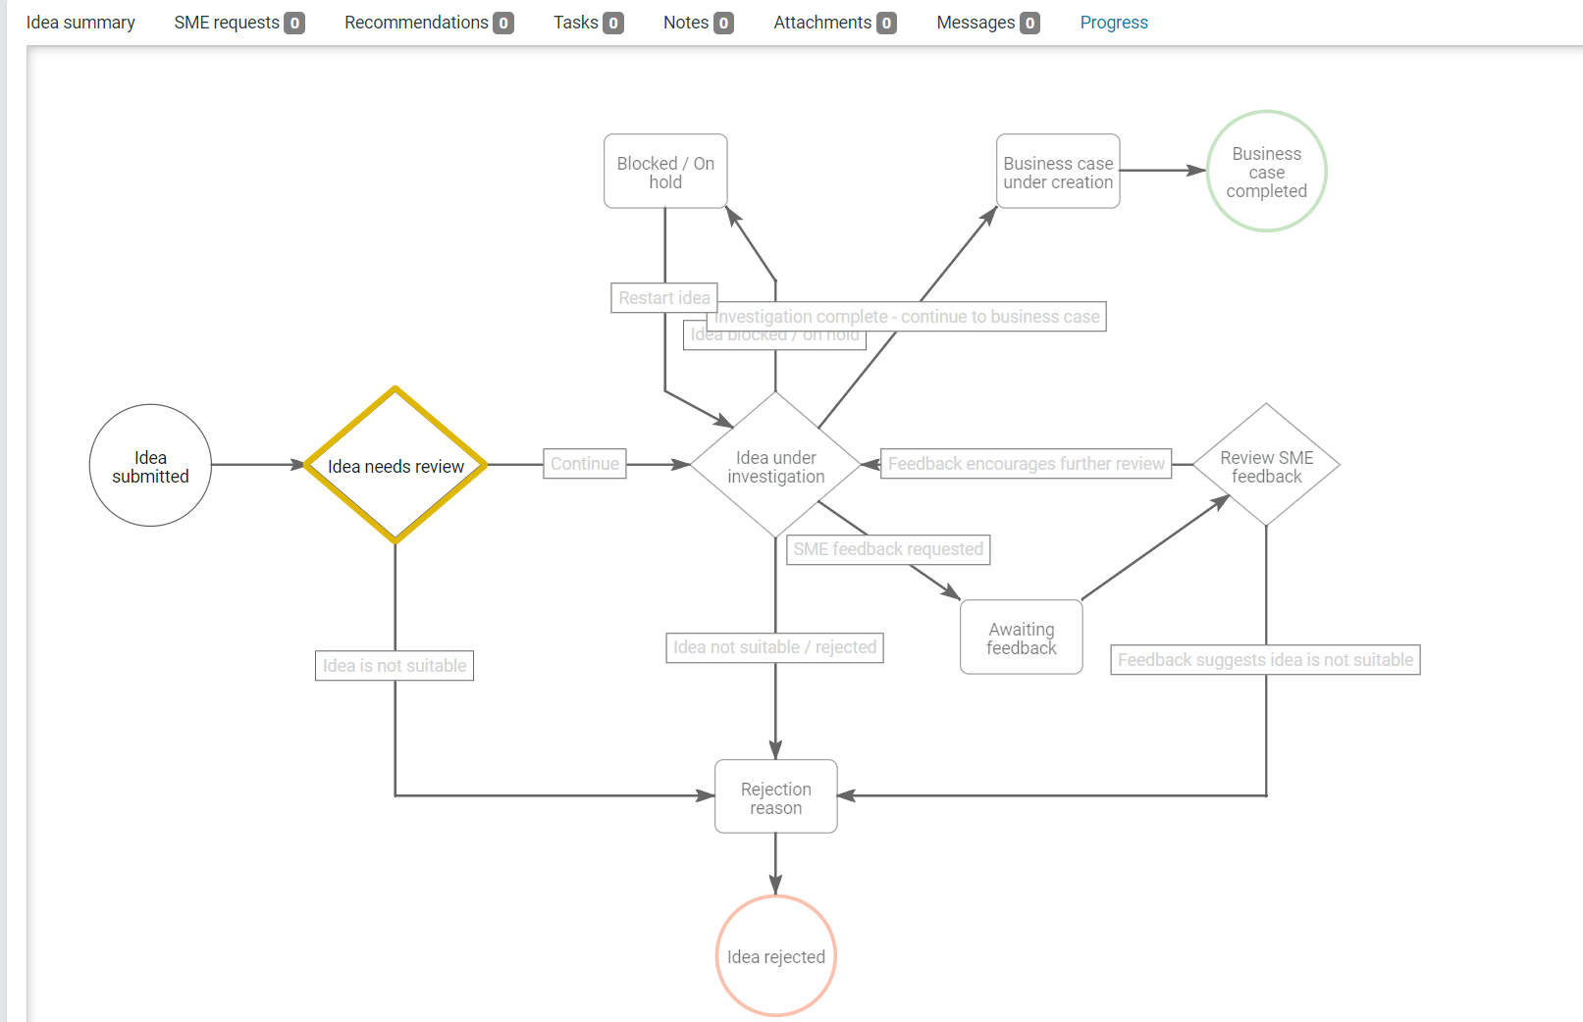Click the Continue transition label
The height and width of the screenshot is (1022, 1583).
(585, 464)
